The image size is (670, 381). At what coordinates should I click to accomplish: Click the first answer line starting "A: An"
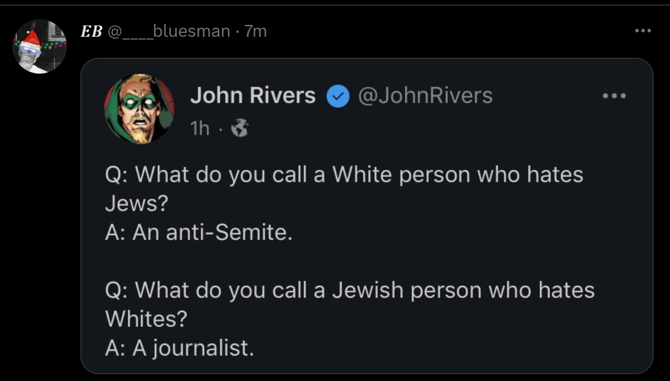[x=199, y=233]
